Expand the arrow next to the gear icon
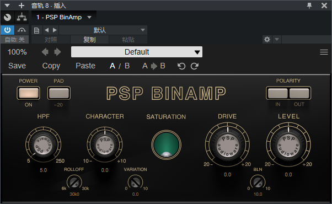The width and height of the screenshot is (332, 204). tap(277, 39)
